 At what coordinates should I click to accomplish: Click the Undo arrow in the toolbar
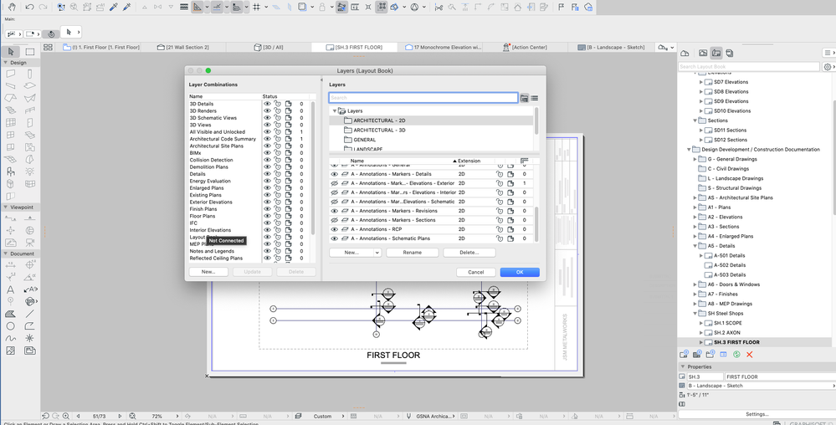(x=30, y=7)
